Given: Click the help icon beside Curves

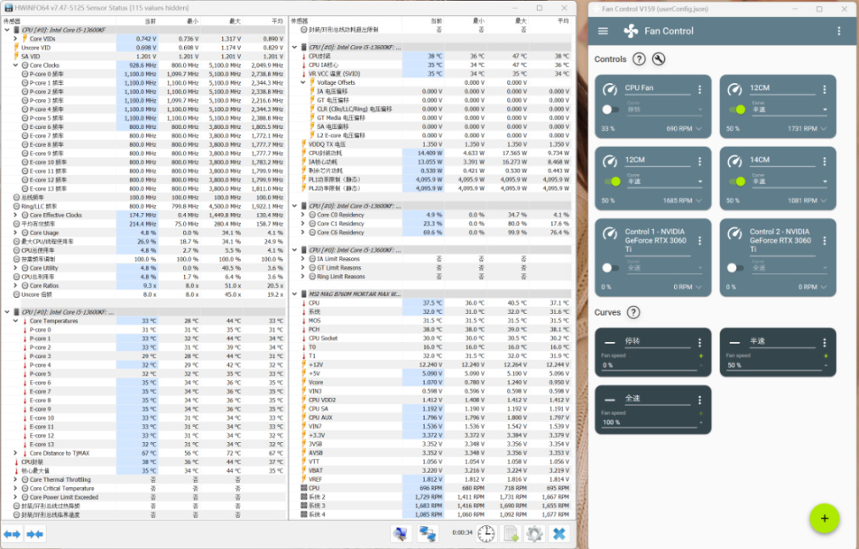Looking at the screenshot, I should [633, 312].
